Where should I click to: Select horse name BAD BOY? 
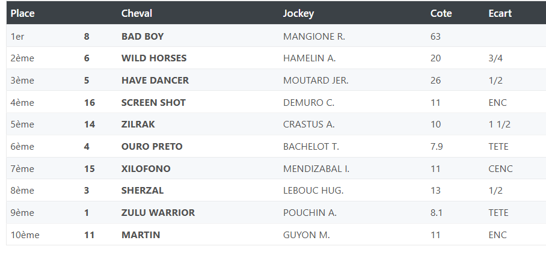pos(143,36)
